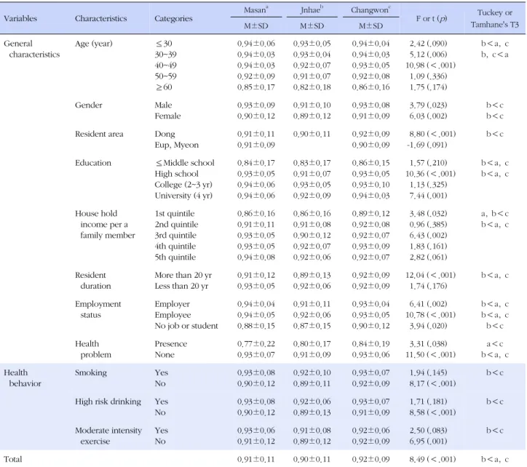527x467 pixels.
Task: Select the Smoking label
Action: click(x=91, y=372)
